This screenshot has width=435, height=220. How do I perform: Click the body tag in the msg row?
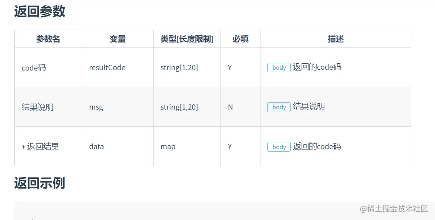click(x=279, y=107)
